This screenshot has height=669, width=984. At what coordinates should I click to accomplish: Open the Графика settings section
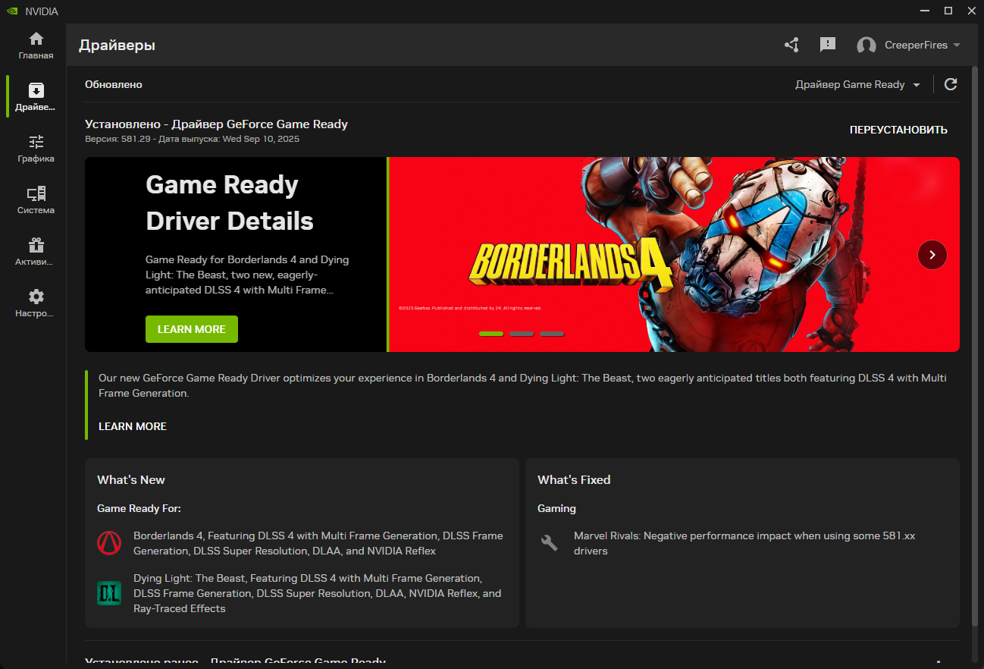pos(36,149)
